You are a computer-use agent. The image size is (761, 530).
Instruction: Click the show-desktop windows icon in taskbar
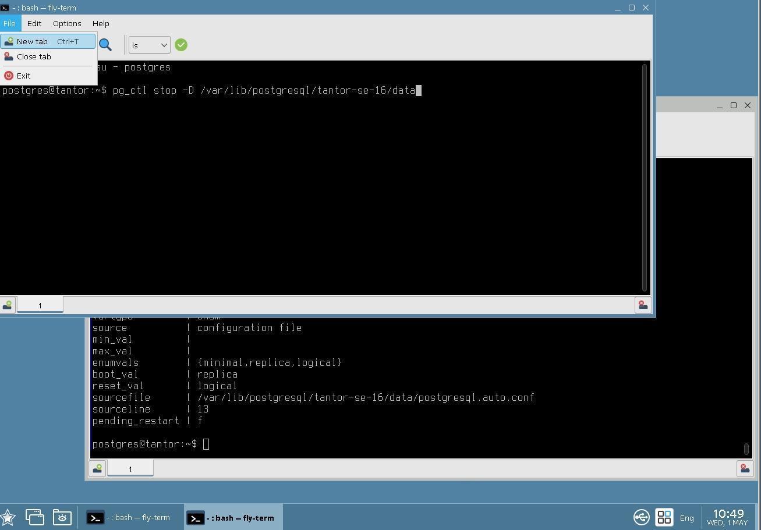pyautogui.click(x=34, y=517)
